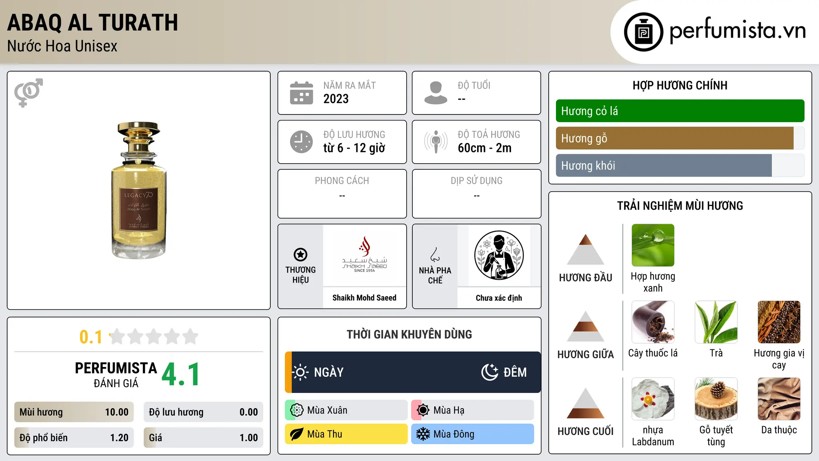819x461 pixels.
Task: Click the Độ phổ biến 1.20 score cell
Action: pos(74,438)
